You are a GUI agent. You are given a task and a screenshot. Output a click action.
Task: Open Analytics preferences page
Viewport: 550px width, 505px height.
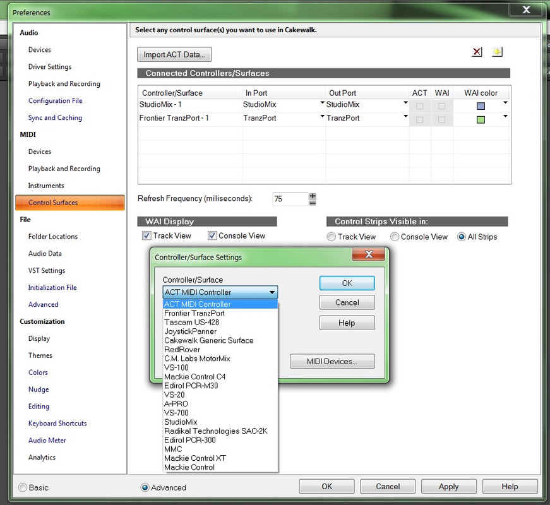click(x=42, y=457)
